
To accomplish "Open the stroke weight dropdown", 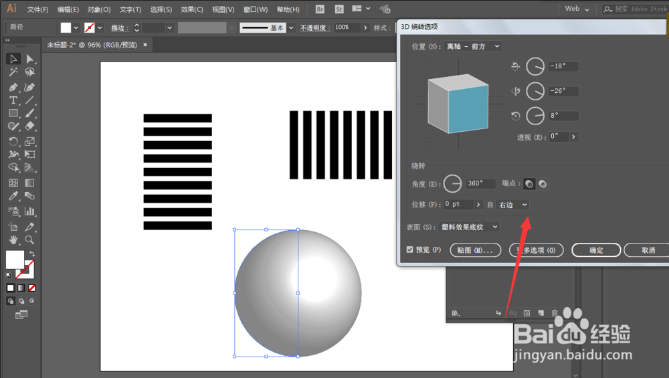I will pos(169,27).
